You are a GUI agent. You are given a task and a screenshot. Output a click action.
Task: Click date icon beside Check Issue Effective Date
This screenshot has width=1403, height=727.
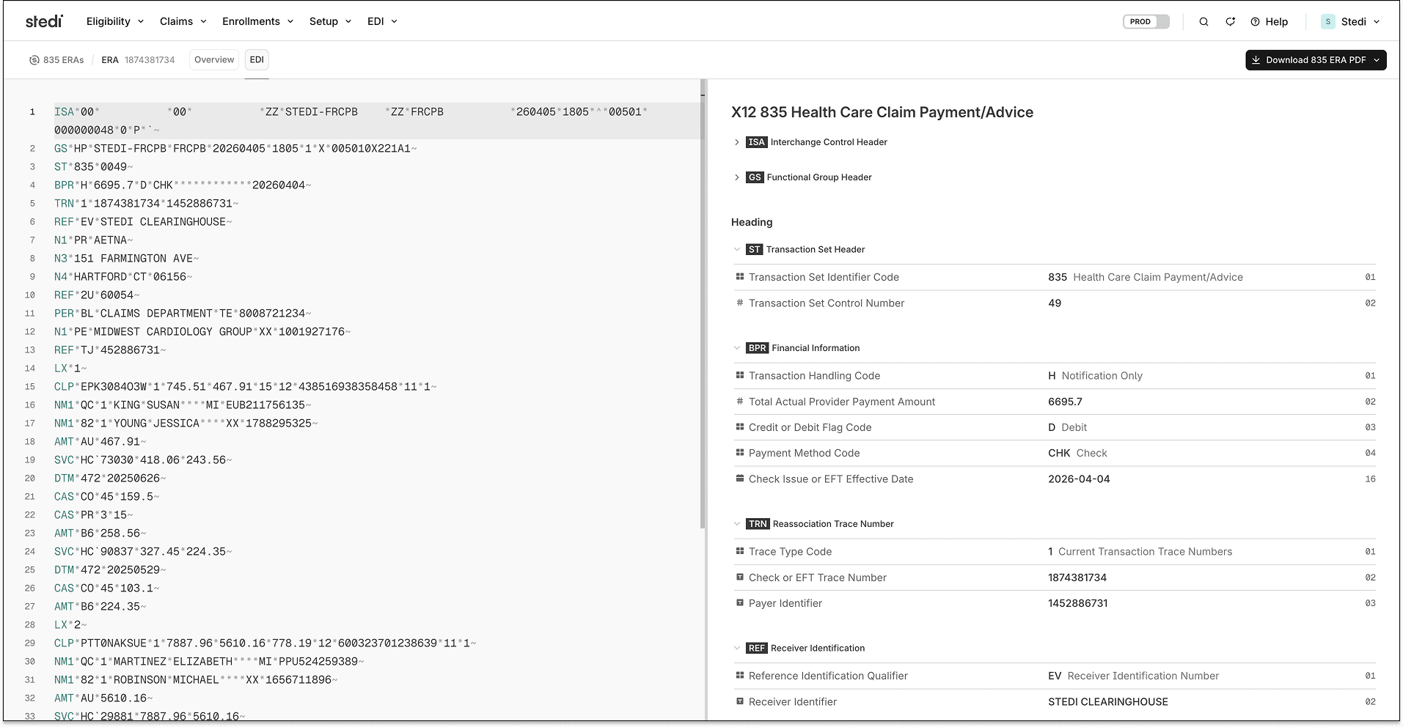click(x=740, y=479)
